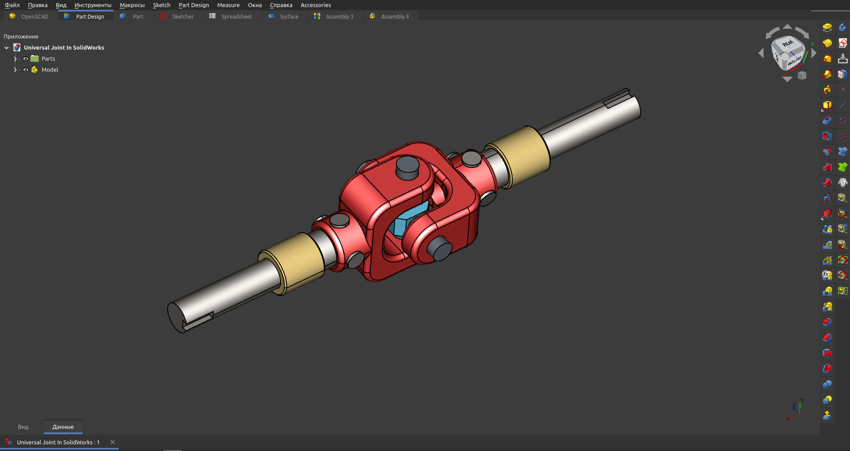Click the Chamfer tool icon
Screen dimensions: 850x451
(x=827, y=338)
